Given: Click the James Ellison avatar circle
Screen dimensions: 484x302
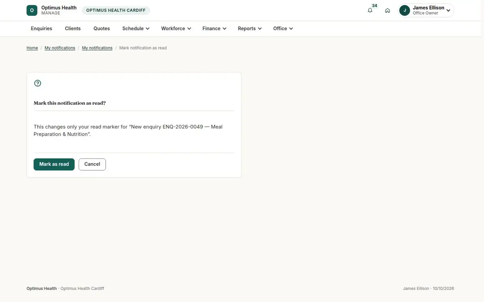Looking at the screenshot, I should click(405, 10).
